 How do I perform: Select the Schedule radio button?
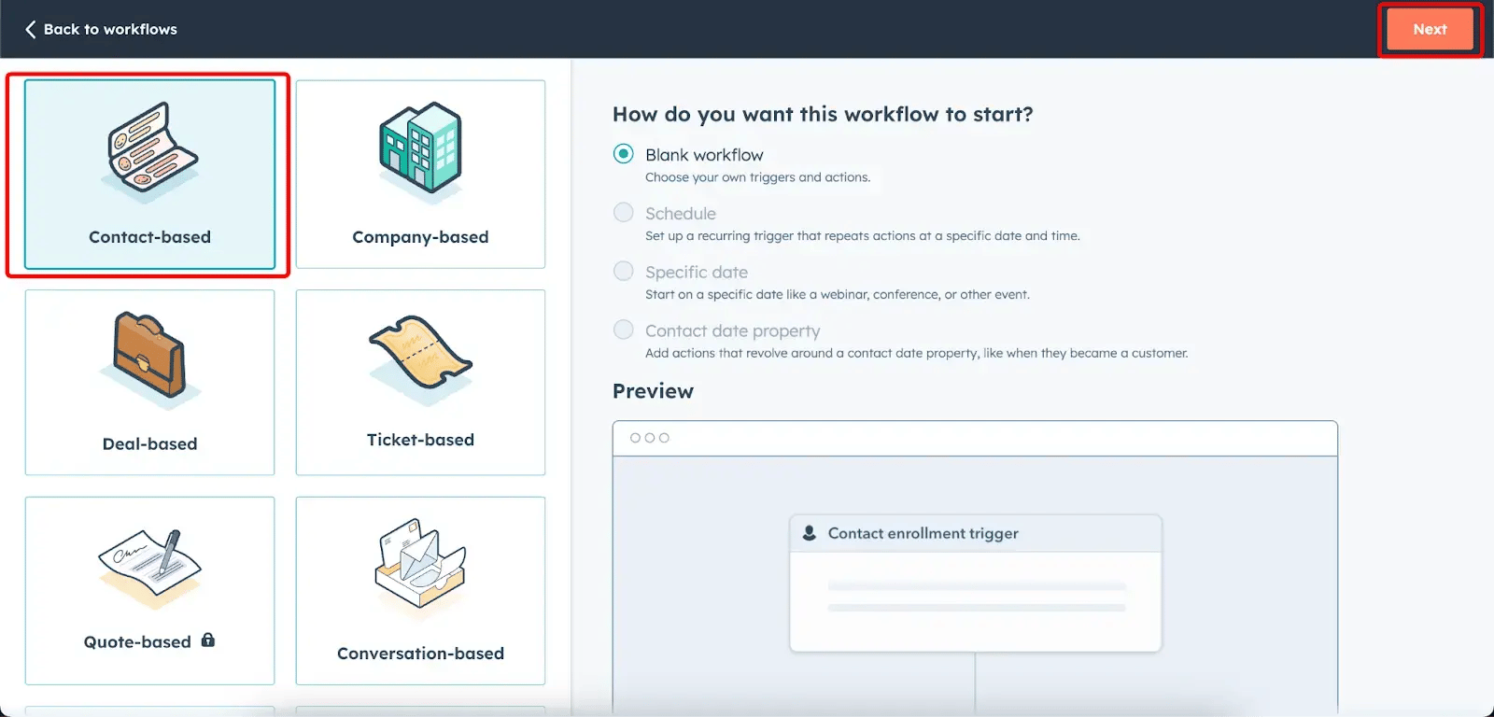coord(623,213)
